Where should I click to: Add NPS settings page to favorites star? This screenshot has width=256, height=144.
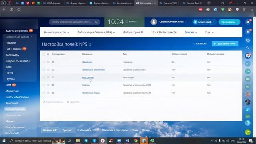point(90,44)
